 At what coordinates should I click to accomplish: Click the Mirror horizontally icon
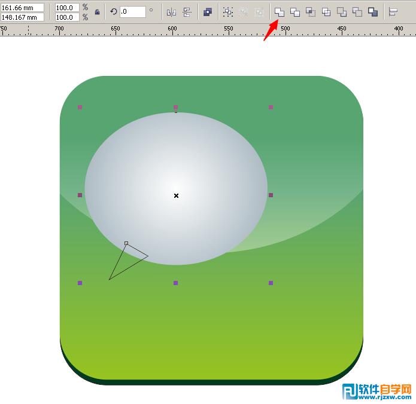171,12
